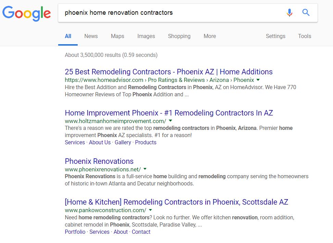Image resolution: width=333 pixels, height=243 pixels.
Task: Click the Portfolio sitelink under Pankow Construction
Action: point(75,232)
